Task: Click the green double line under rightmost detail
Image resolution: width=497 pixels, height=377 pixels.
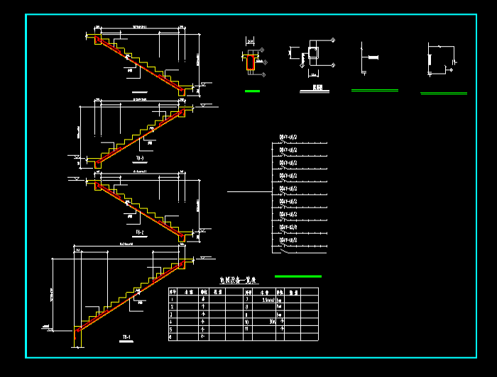Action: (x=444, y=93)
